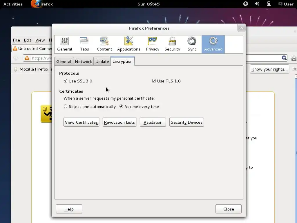Click the search magnifier icon in Firefox window

pos(284,58)
